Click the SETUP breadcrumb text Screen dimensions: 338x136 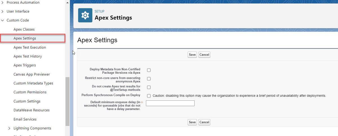[x=99, y=11]
